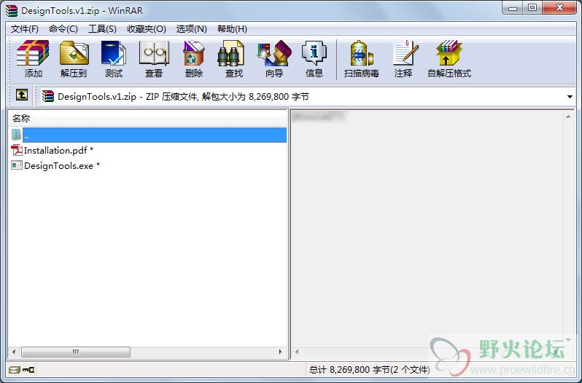Open the 文件(F) menu
This screenshot has height=383, width=582.
coord(25,29)
